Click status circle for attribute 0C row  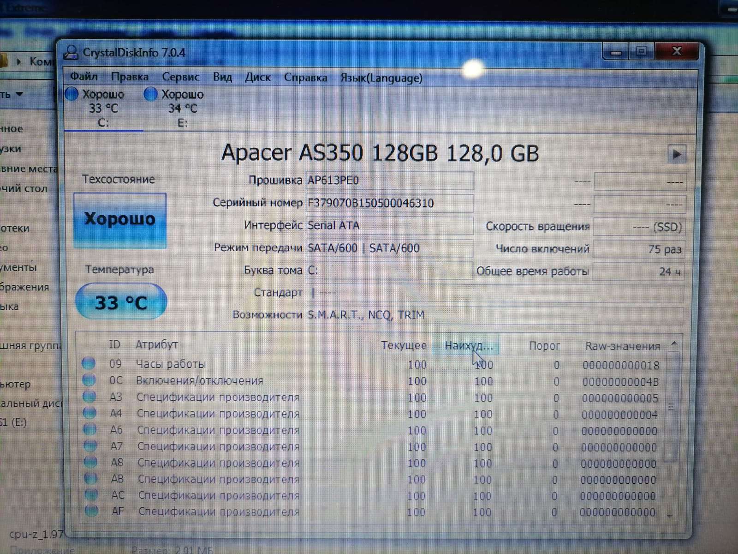[x=89, y=380]
